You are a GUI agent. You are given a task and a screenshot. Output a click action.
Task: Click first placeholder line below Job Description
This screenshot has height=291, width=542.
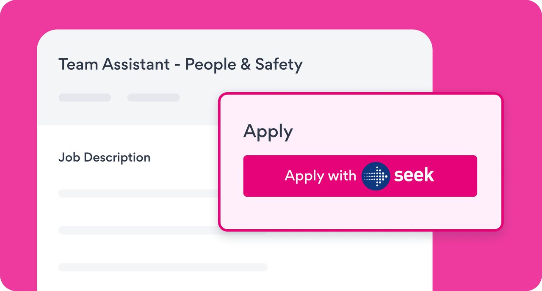[135, 193]
